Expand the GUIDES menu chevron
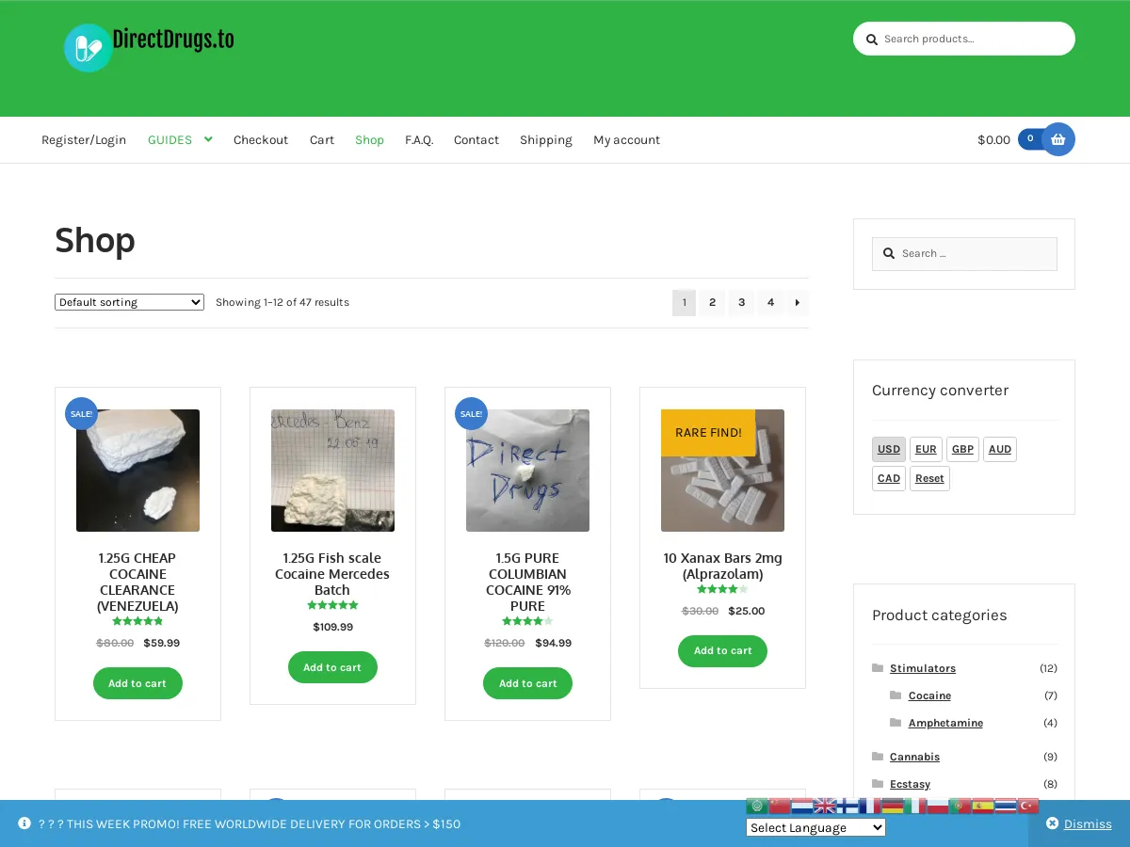This screenshot has height=847, width=1130. point(208,139)
